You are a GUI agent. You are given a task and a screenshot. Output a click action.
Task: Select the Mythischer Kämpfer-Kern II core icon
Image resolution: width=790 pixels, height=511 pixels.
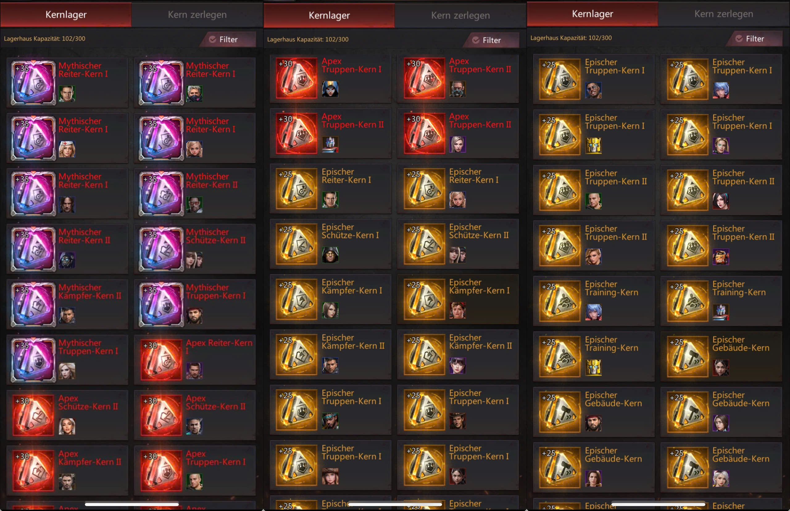(x=33, y=304)
